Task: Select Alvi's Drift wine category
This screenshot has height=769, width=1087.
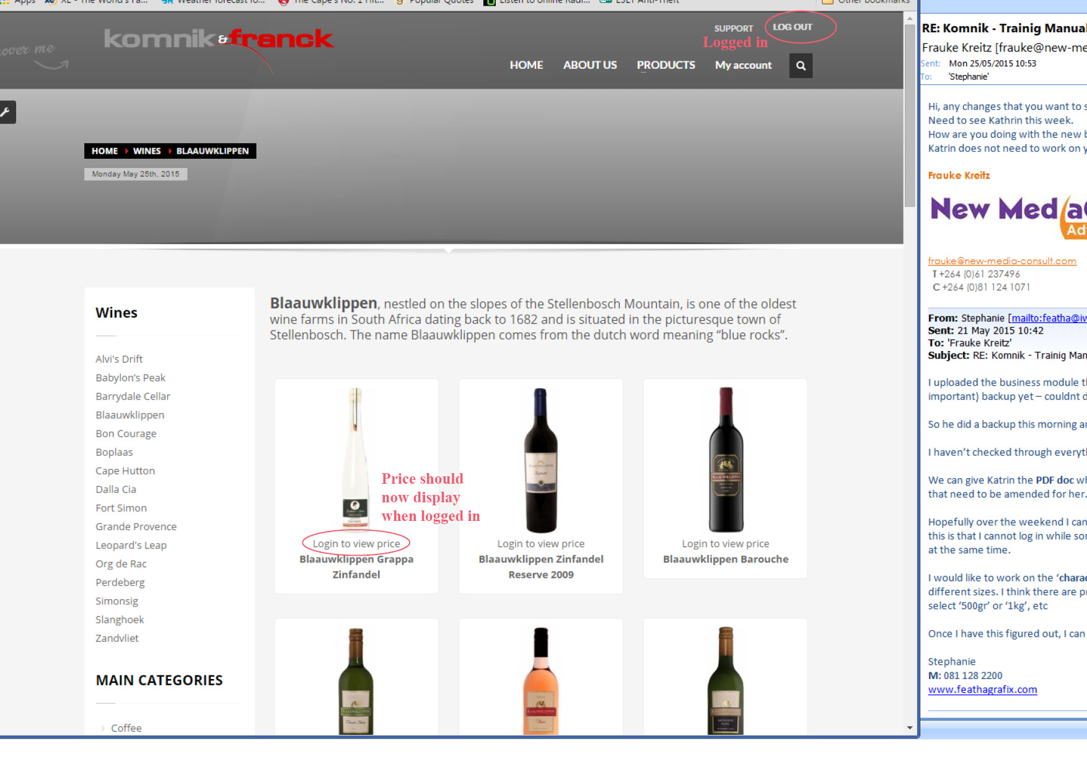Action: (x=119, y=359)
